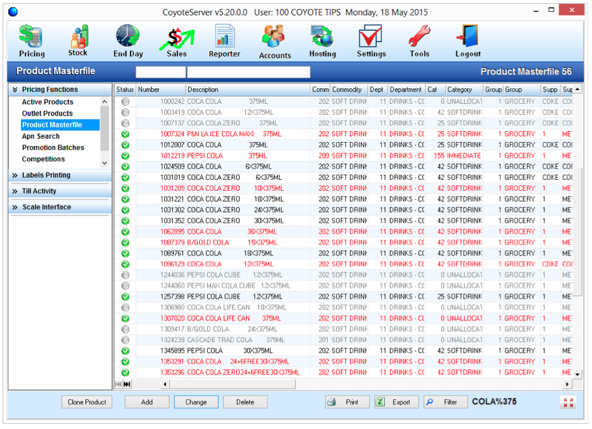Click the narrow search field in header
The image size is (592, 429).
tap(160, 72)
